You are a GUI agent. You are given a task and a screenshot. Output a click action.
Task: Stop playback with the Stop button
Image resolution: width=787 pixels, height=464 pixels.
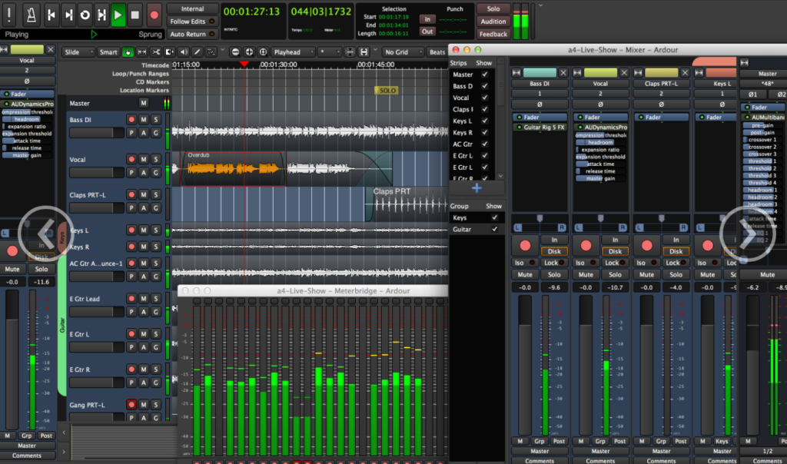(x=135, y=15)
